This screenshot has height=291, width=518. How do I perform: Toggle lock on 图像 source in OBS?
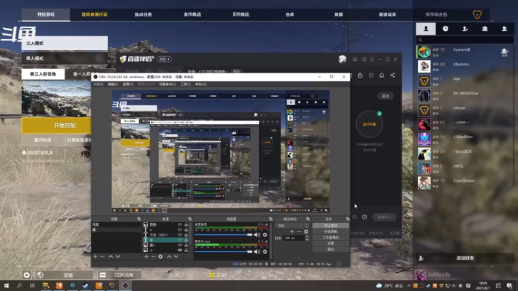click(186, 224)
